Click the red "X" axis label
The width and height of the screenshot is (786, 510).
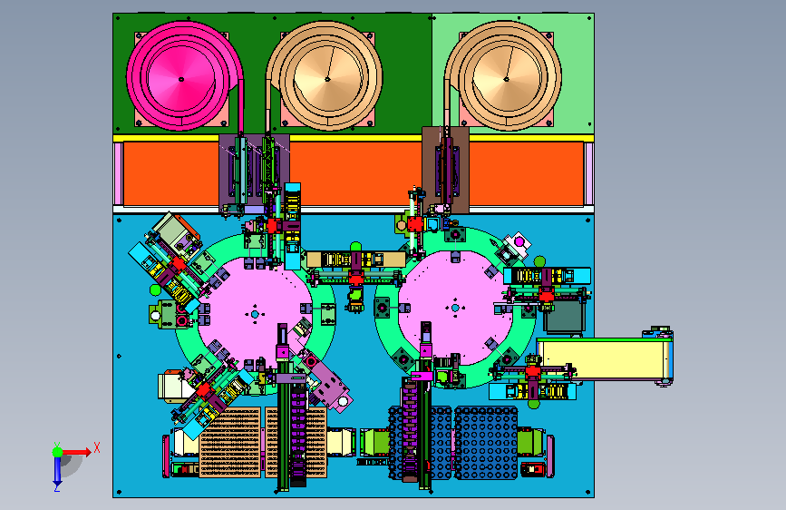coord(97,447)
